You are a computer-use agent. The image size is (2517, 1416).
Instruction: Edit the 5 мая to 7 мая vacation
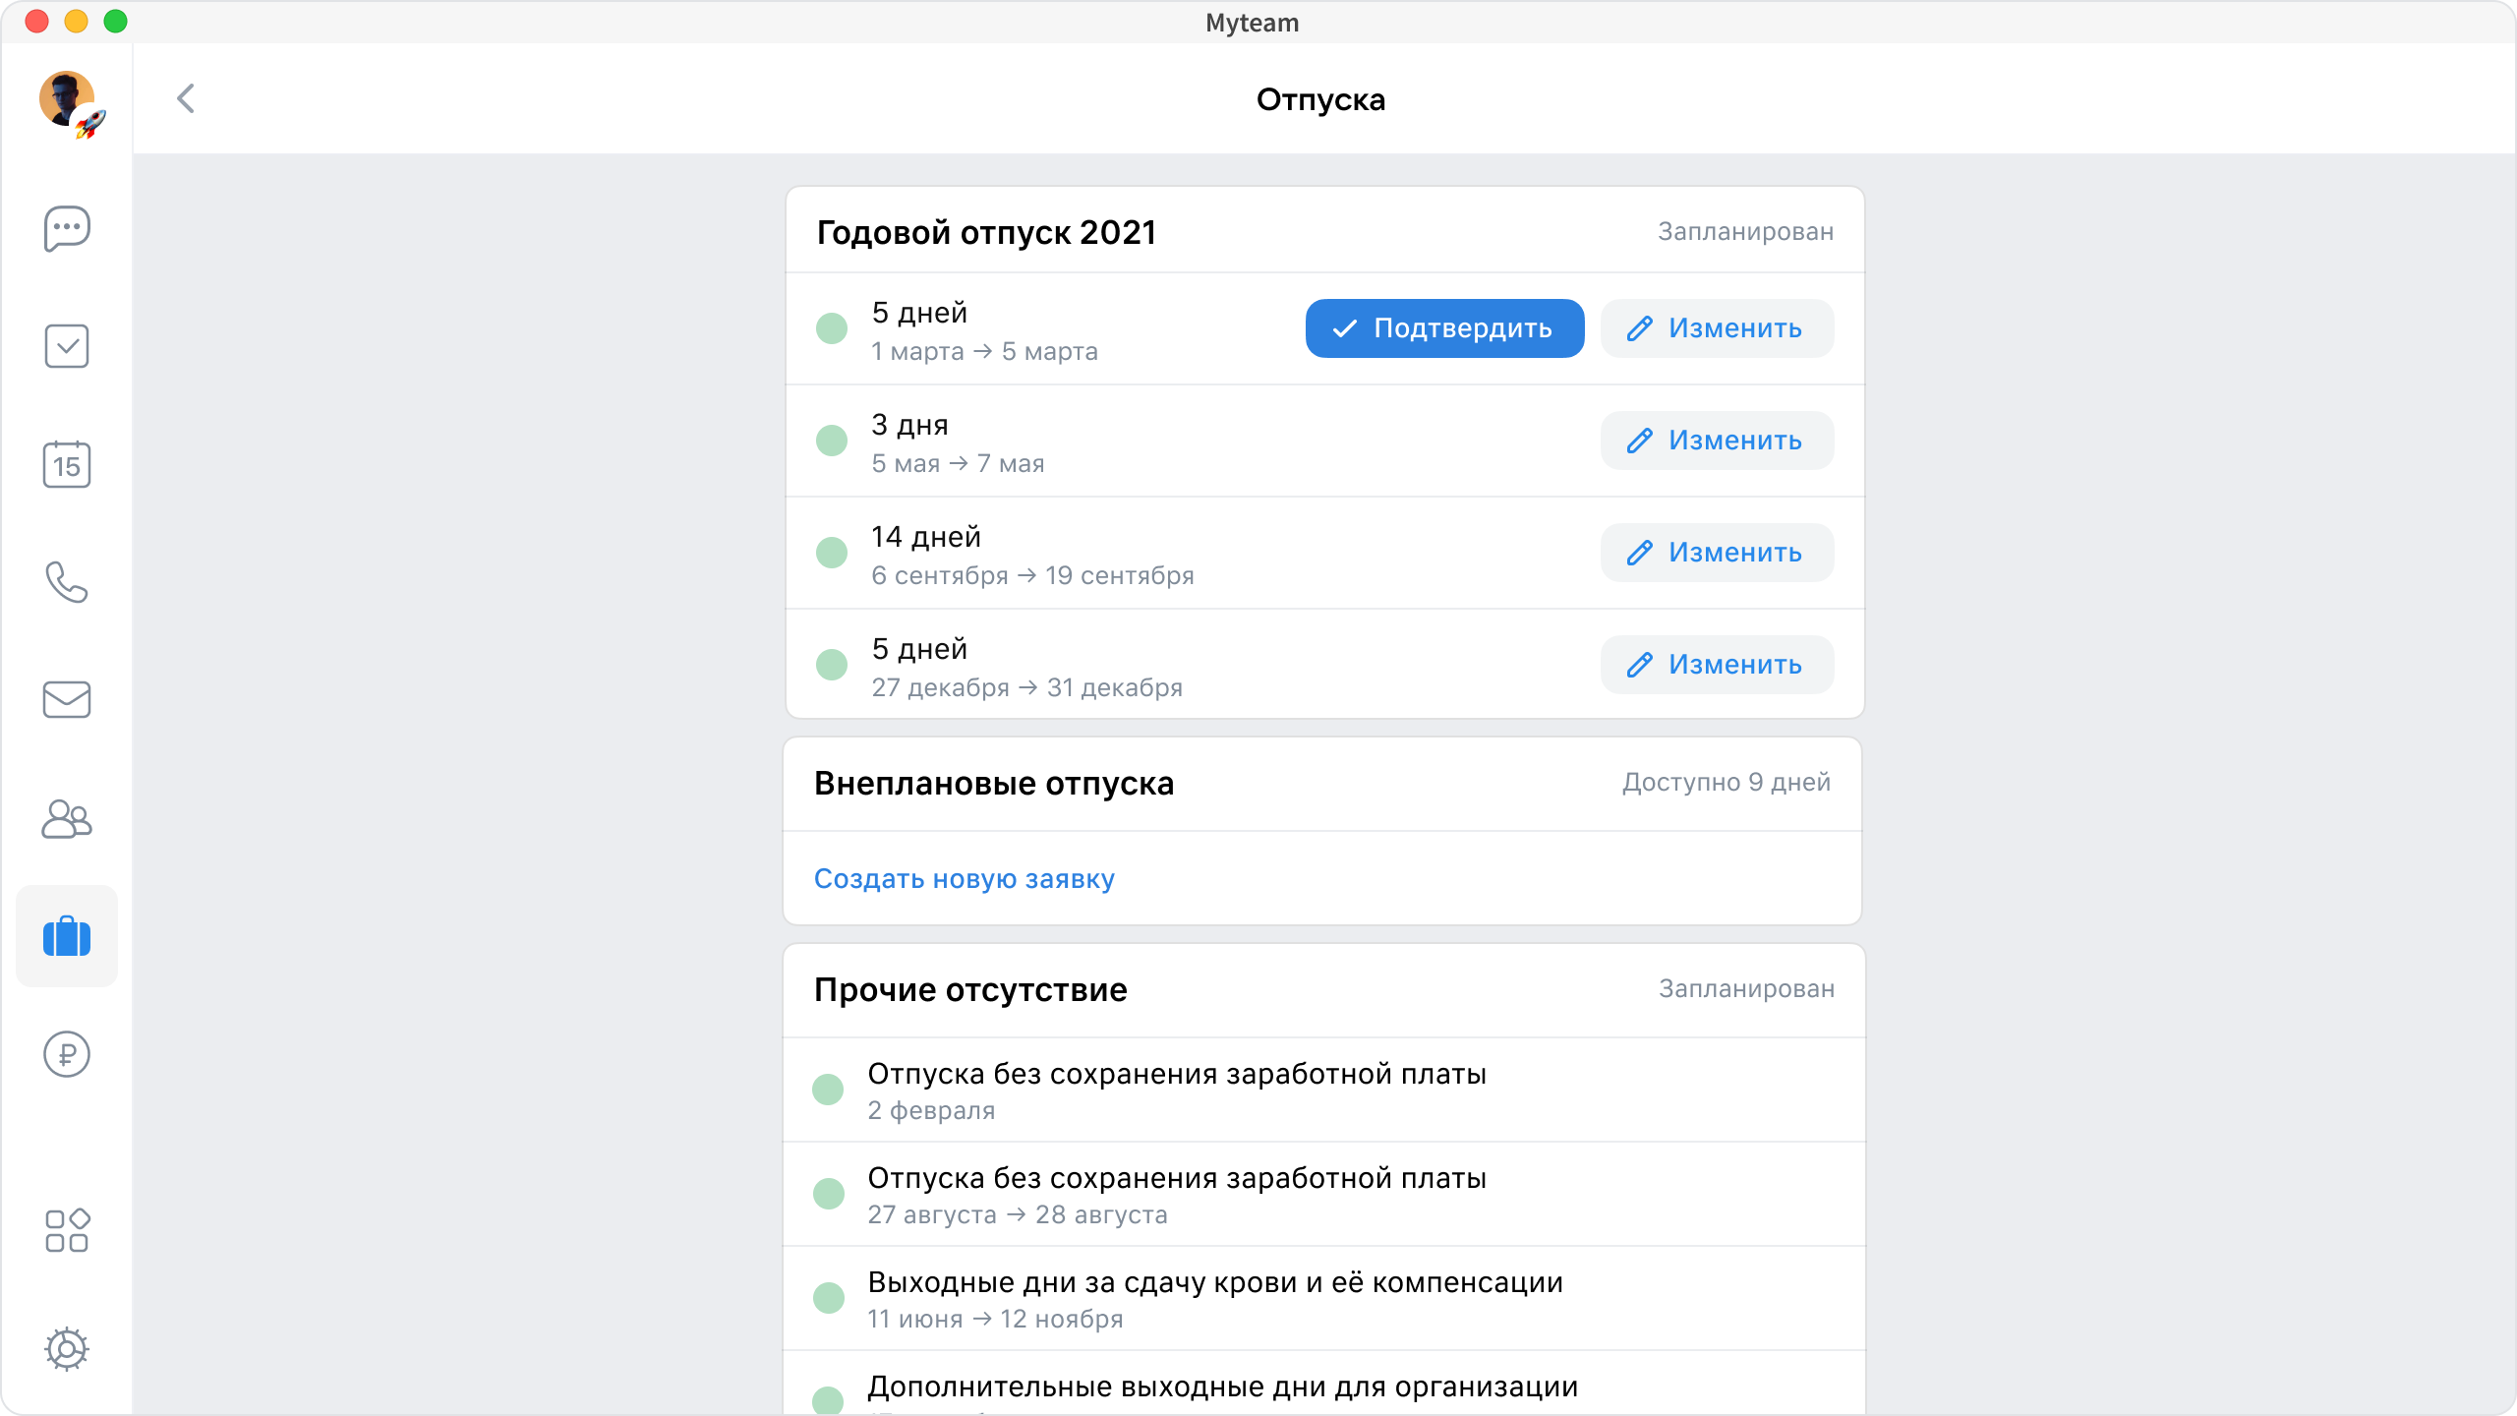[x=1717, y=441]
